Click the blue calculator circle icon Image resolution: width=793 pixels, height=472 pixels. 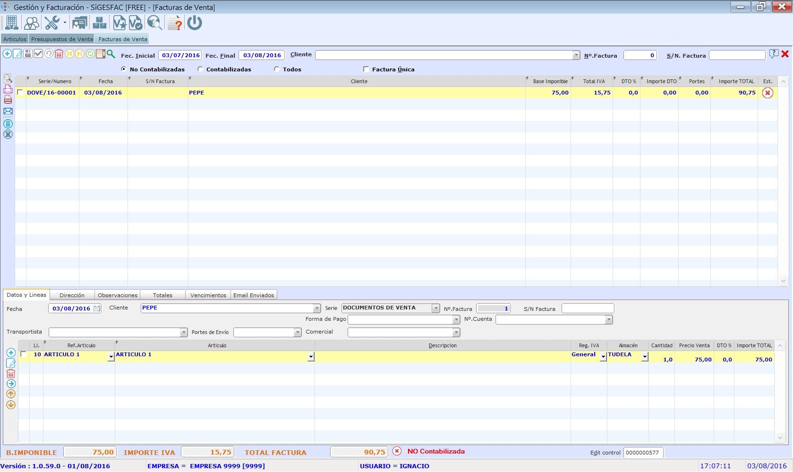point(8,123)
